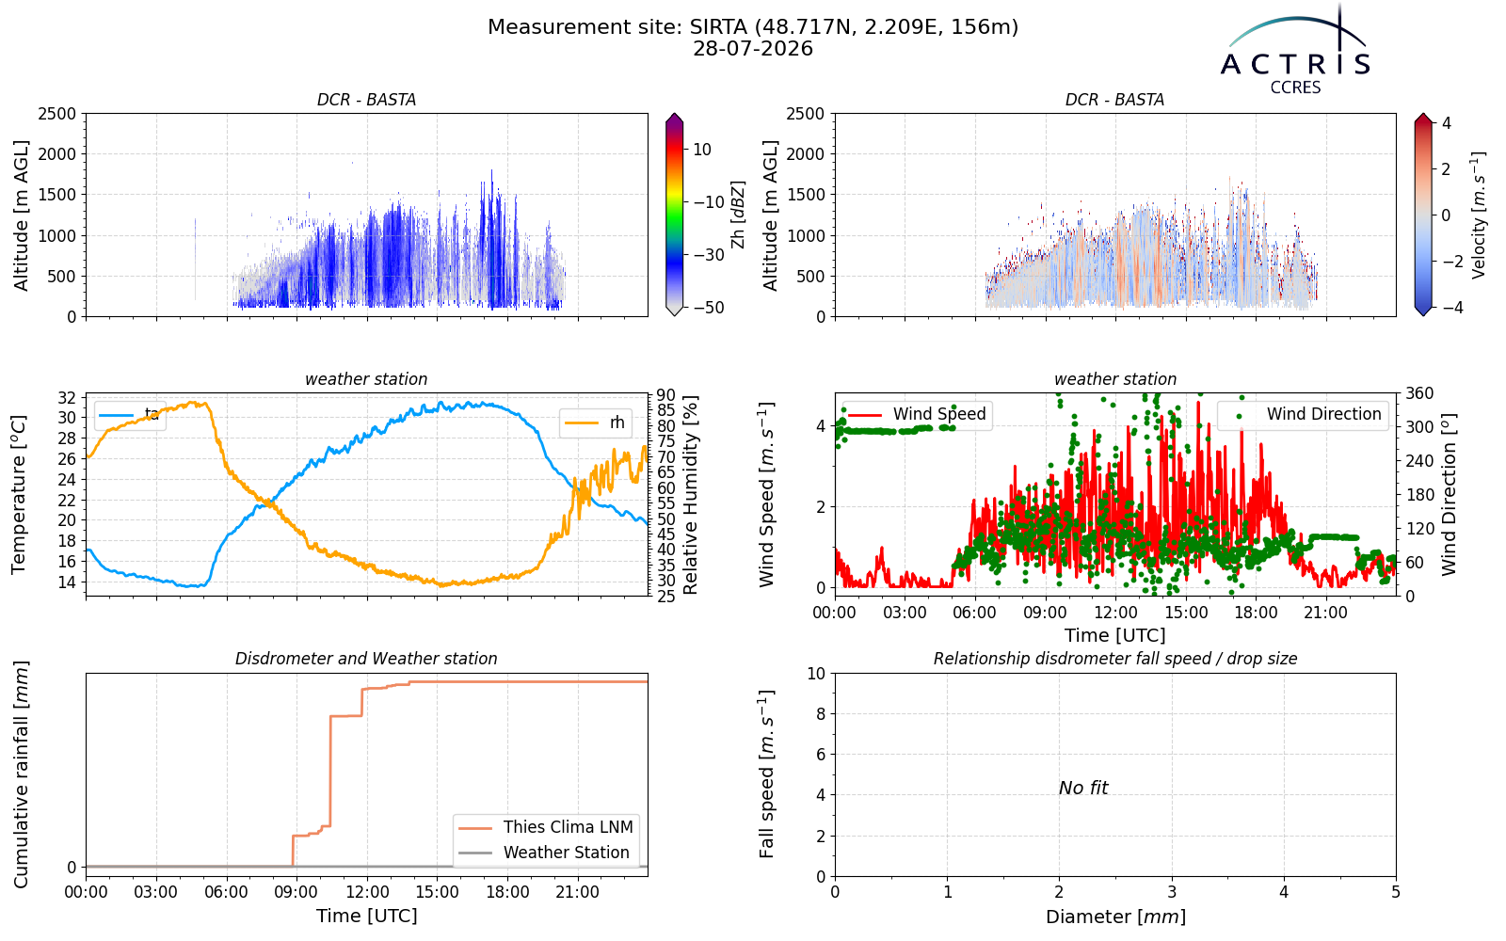Click the 'Velocity [m.s⁻¹]' colorbar label
1506x941 pixels.
[x=1479, y=215]
